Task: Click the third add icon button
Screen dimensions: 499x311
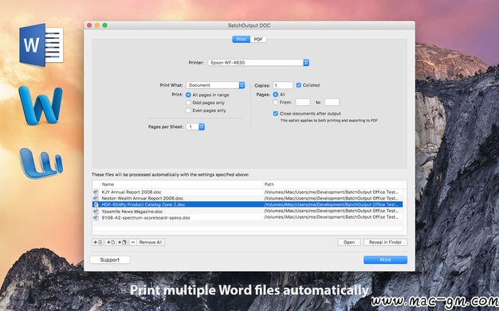Action: (x=122, y=242)
